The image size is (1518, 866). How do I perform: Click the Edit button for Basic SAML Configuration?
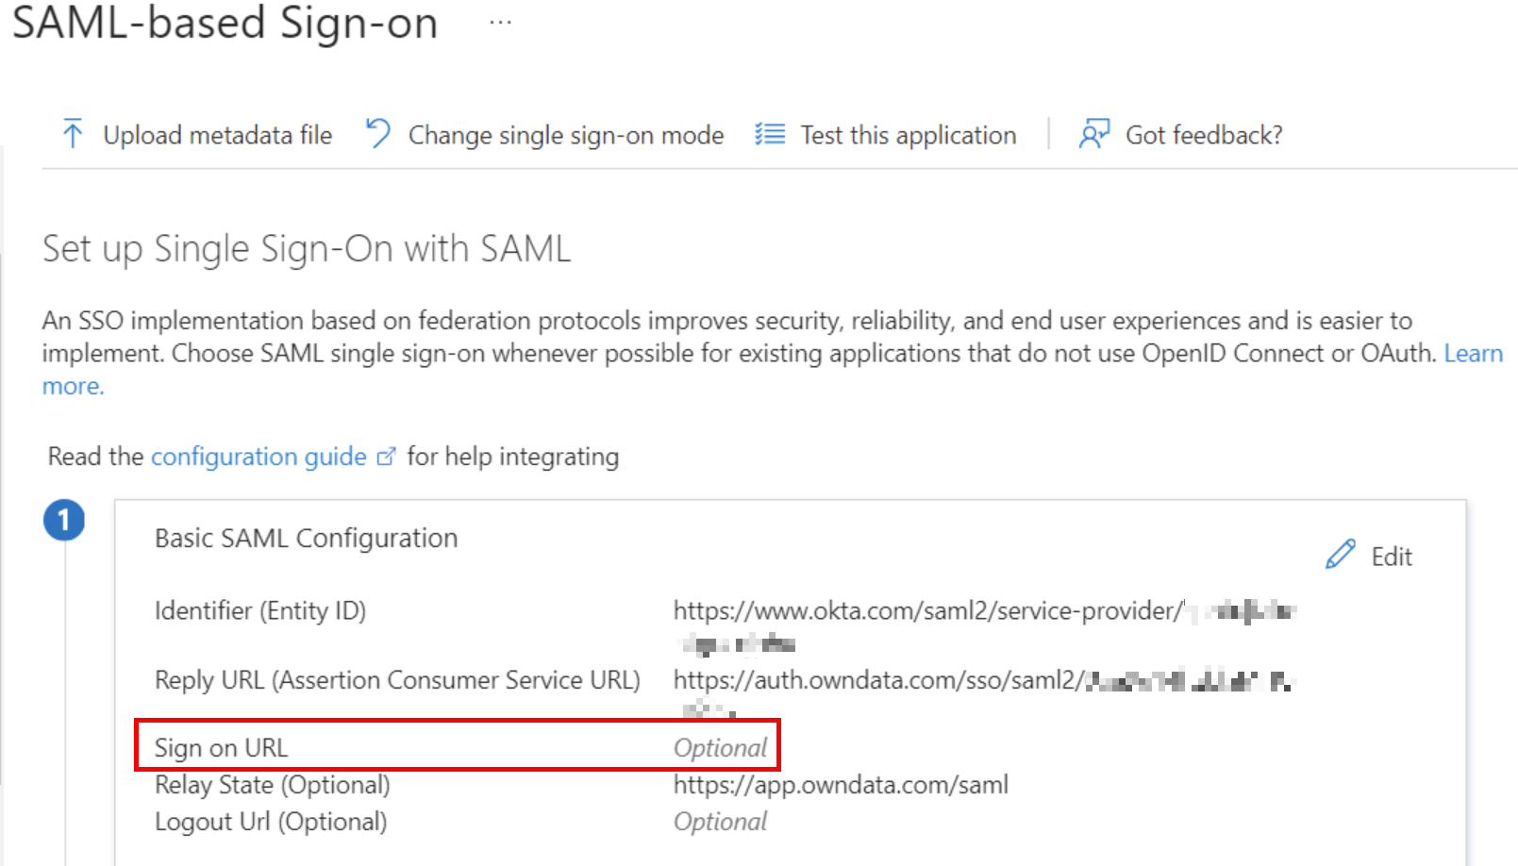pos(1391,557)
